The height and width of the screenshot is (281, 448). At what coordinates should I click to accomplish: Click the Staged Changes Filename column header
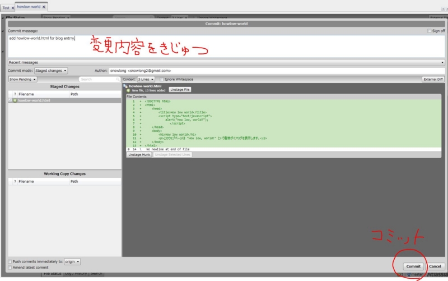point(43,94)
